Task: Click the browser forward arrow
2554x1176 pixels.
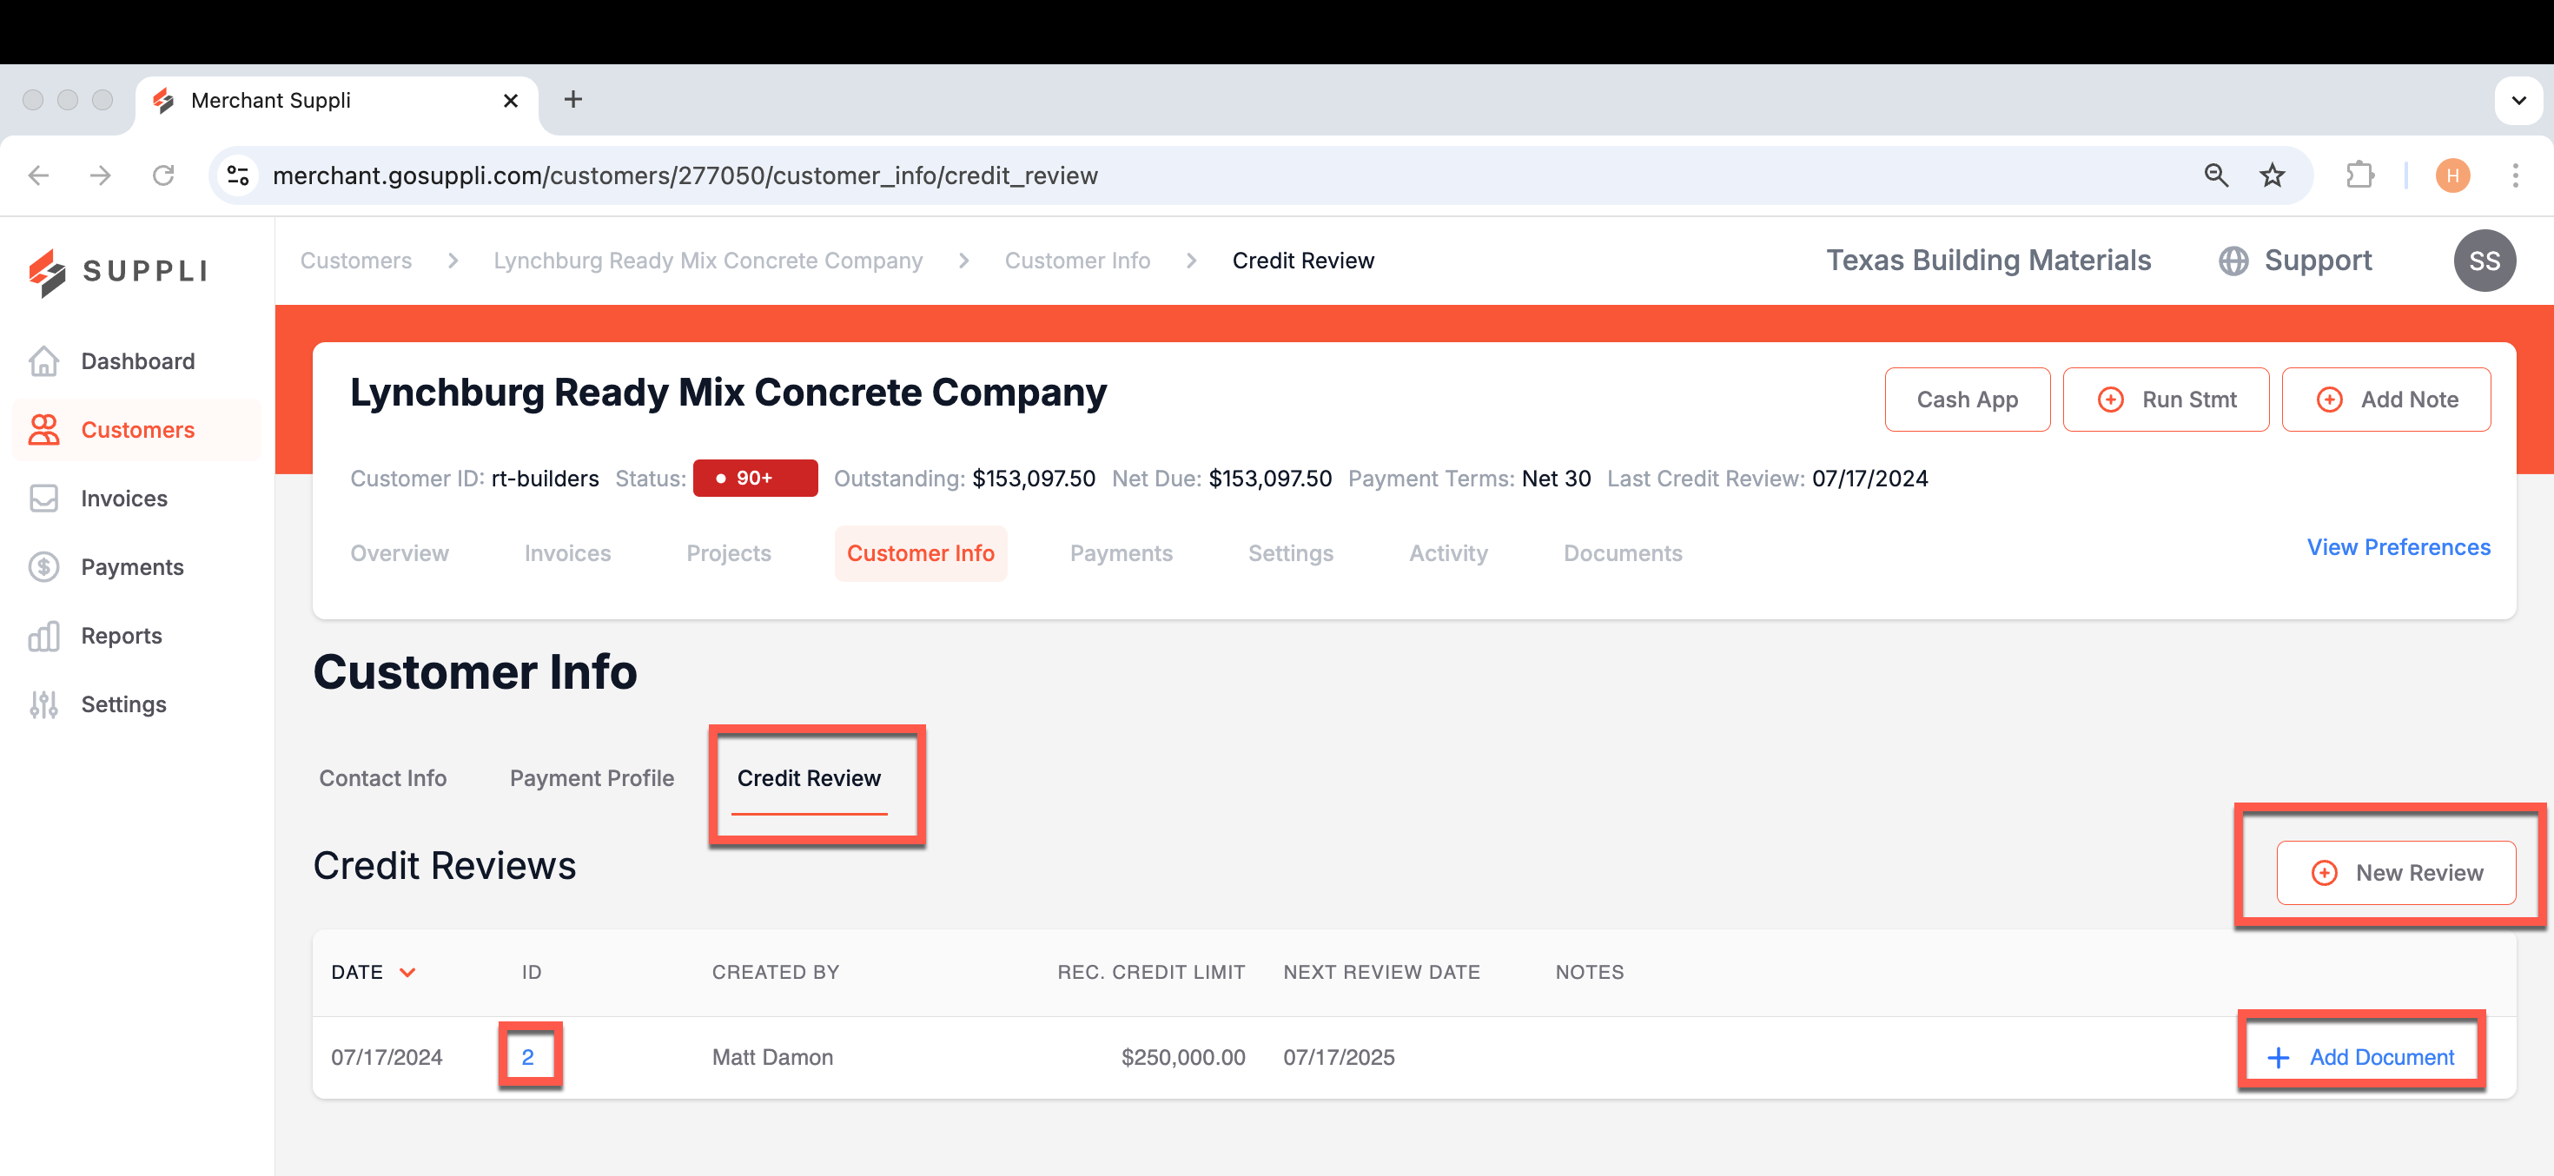Action: [100, 175]
